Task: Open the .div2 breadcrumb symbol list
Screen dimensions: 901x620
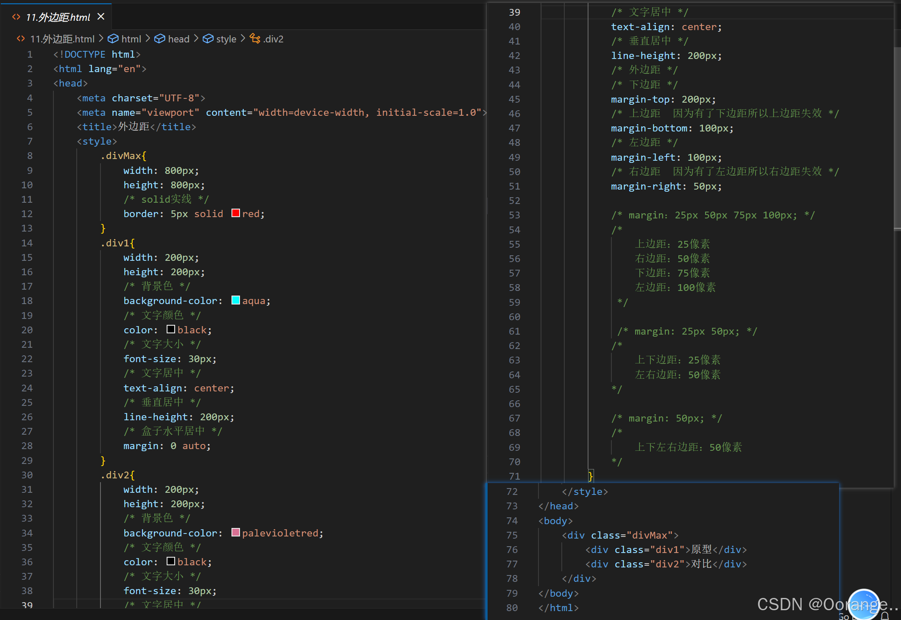Action: point(273,39)
